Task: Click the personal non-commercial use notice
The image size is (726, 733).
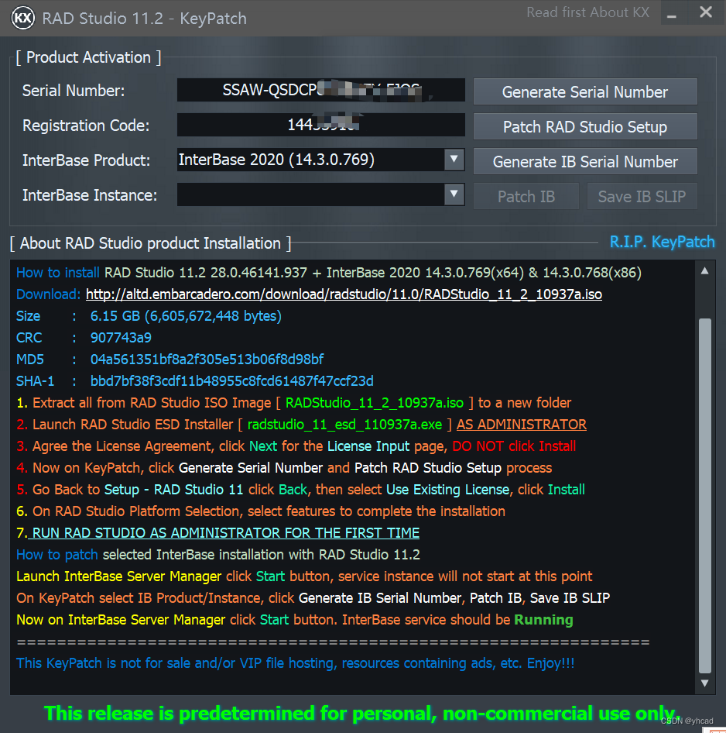Action: pyautogui.click(x=361, y=714)
